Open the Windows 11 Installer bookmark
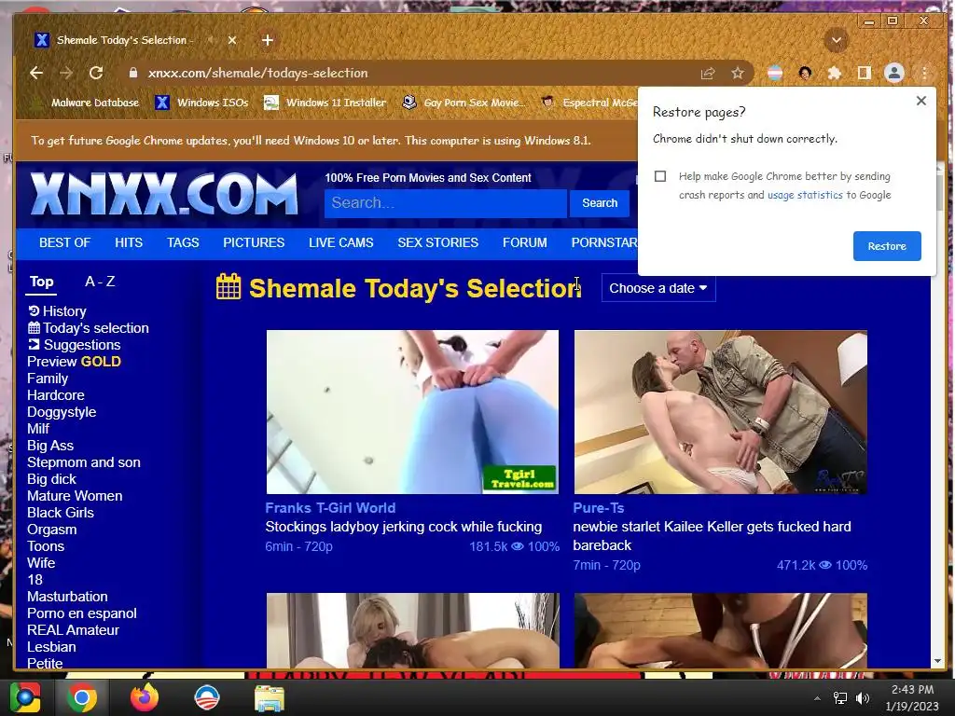This screenshot has width=955, height=716. point(325,103)
